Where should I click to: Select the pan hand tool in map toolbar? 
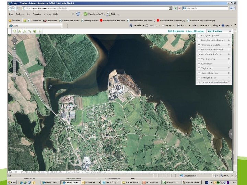pyautogui.click(x=15, y=31)
